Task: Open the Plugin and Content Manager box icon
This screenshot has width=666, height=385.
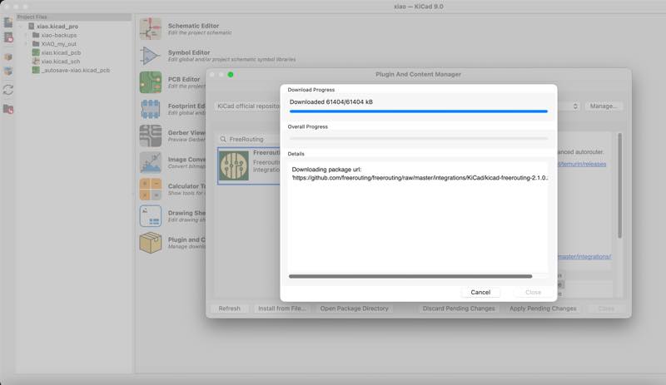Action: pos(151,243)
